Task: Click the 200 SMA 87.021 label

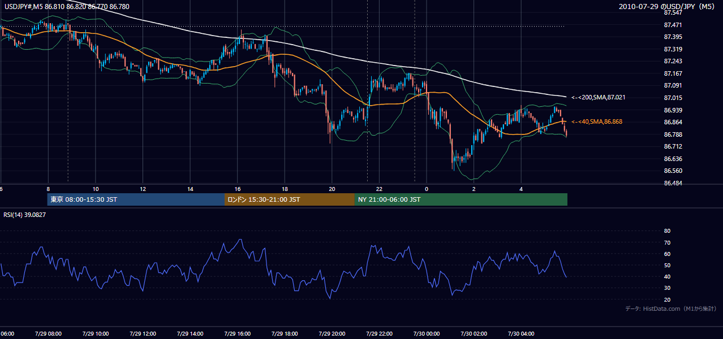Action: (x=598, y=98)
